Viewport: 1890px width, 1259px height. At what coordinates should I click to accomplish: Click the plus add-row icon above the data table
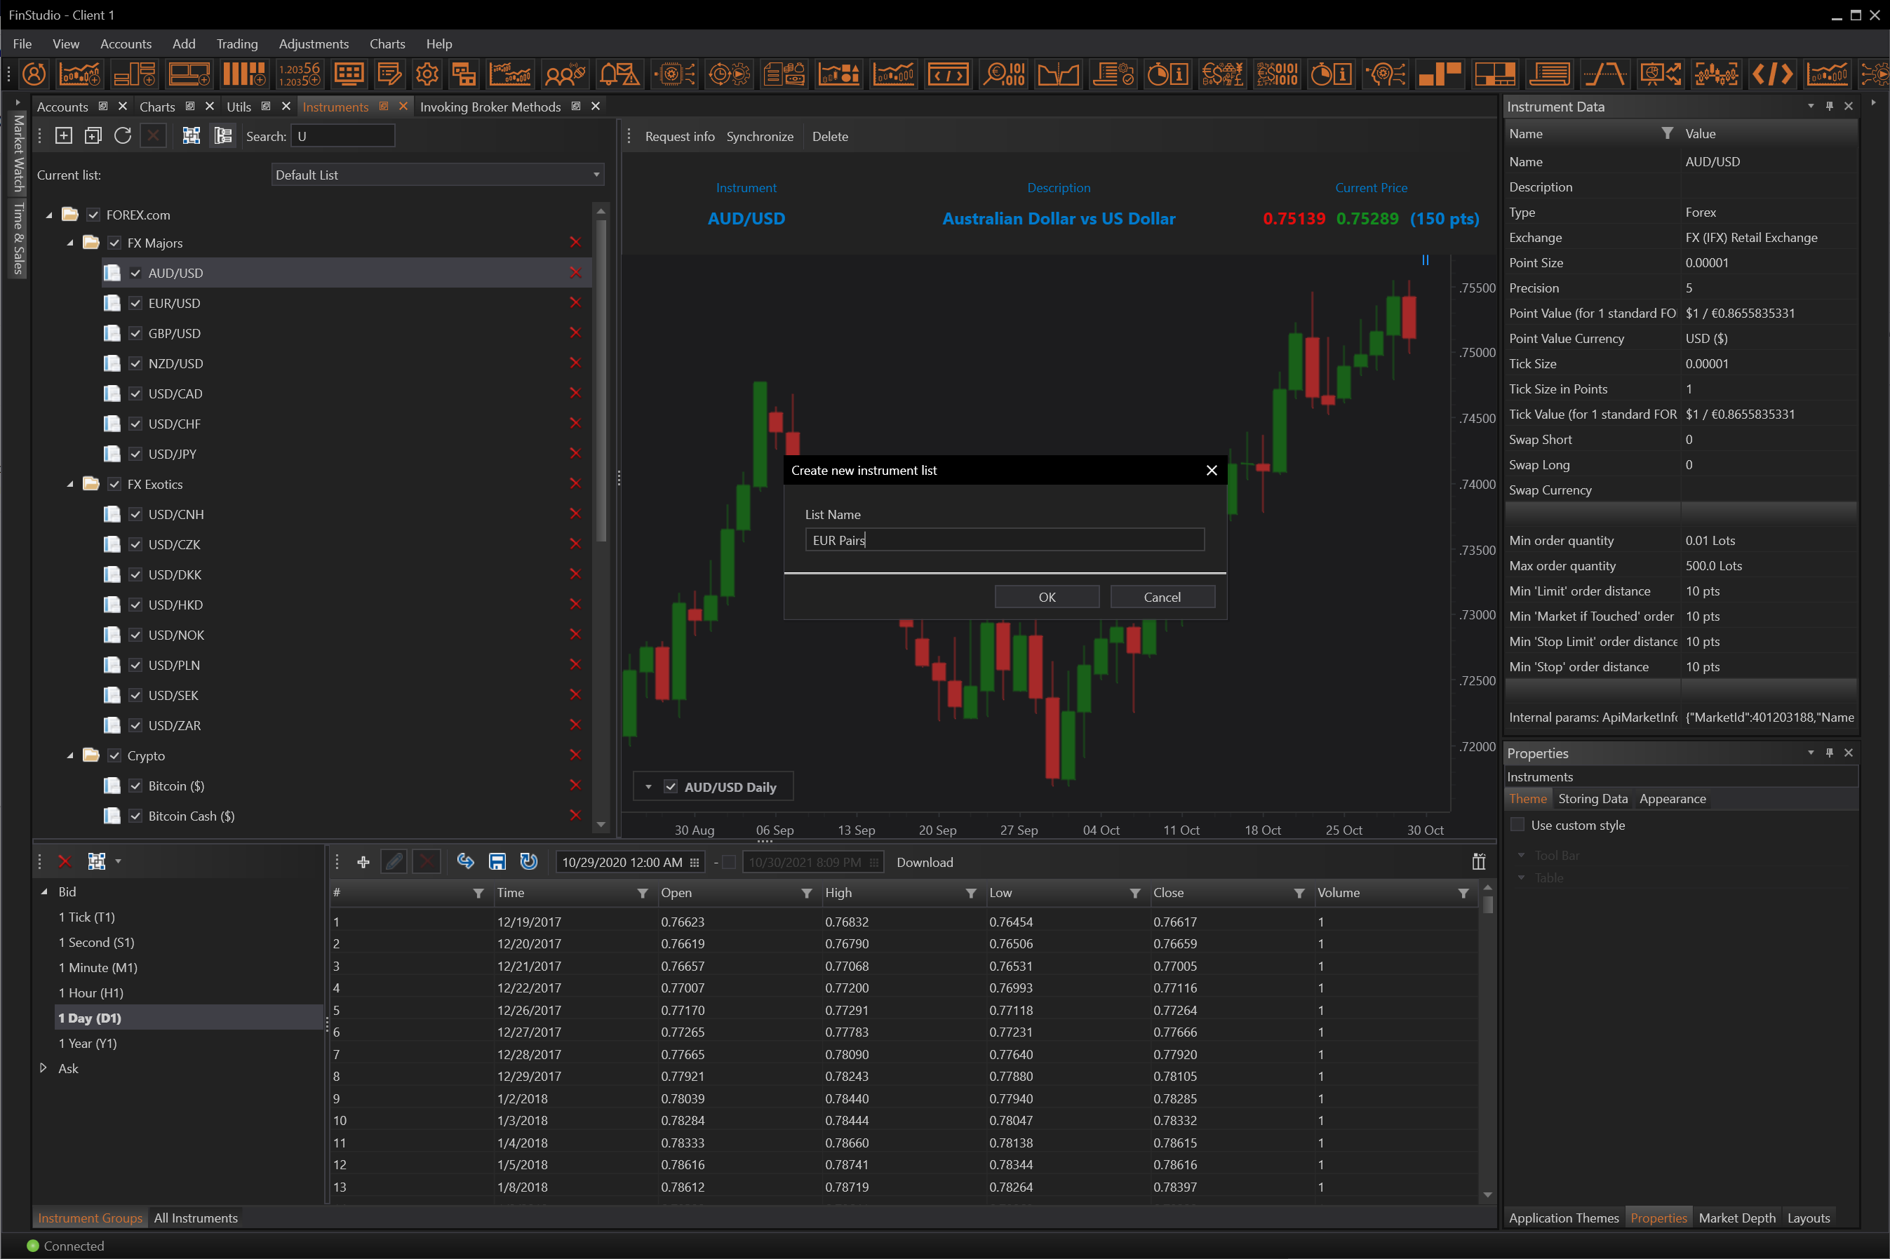click(x=363, y=861)
